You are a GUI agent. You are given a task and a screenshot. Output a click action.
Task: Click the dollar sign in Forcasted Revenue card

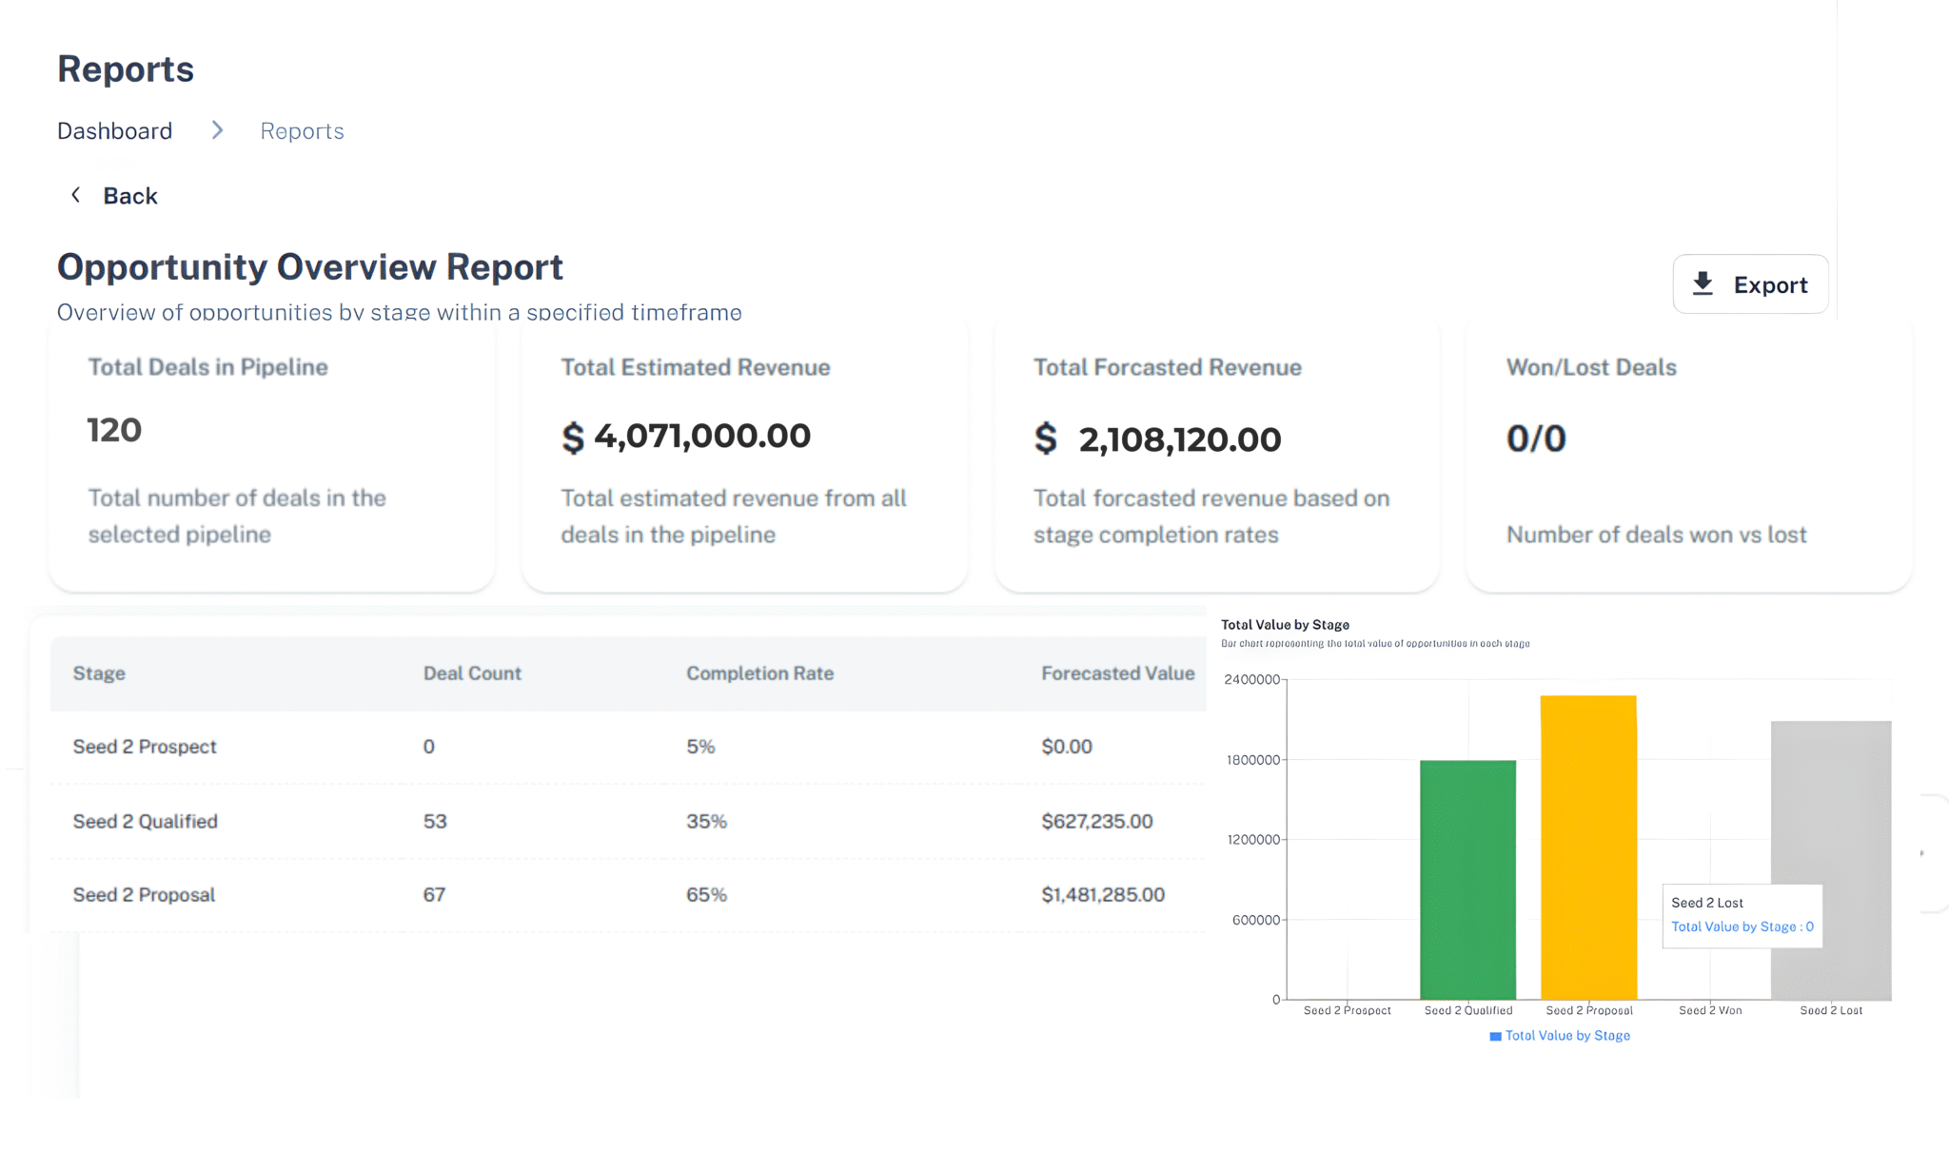pyautogui.click(x=1045, y=438)
